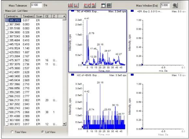Click the 38.13 peak label in XIC

(115, 105)
